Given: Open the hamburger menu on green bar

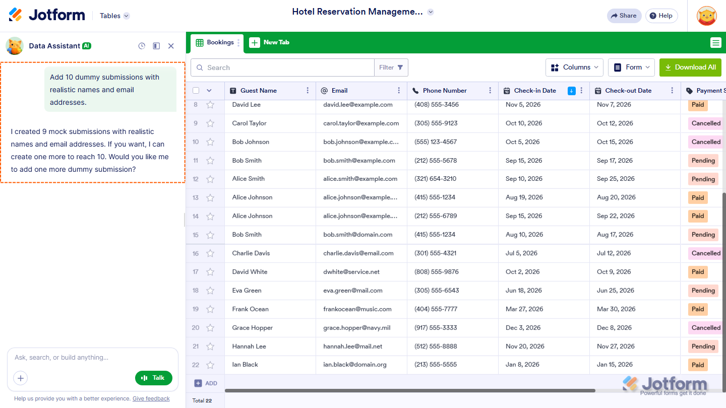Looking at the screenshot, I should 716,43.
